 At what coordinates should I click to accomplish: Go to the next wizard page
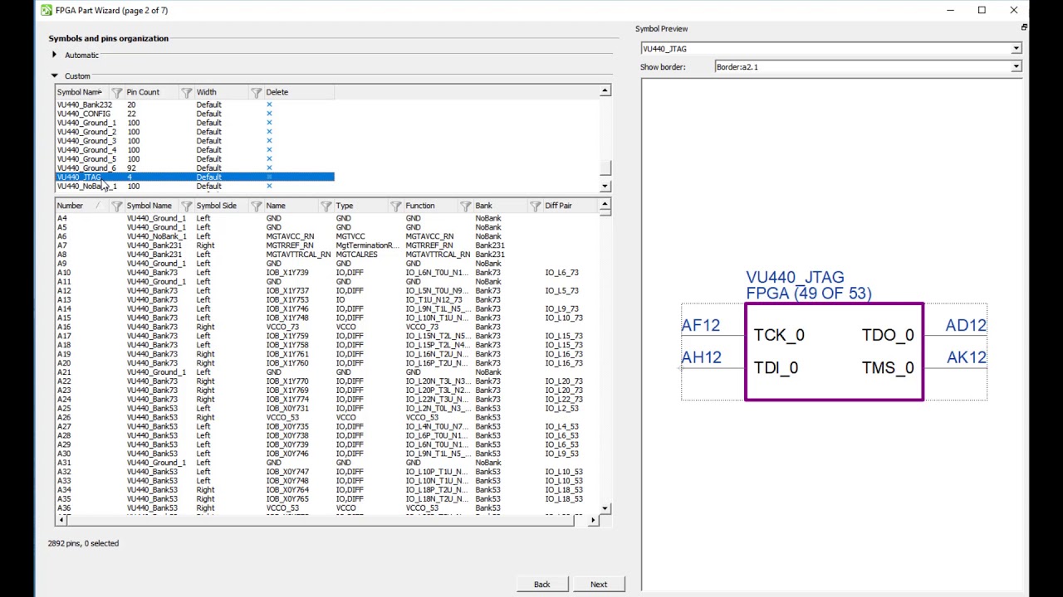pyautogui.click(x=599, y=585)
